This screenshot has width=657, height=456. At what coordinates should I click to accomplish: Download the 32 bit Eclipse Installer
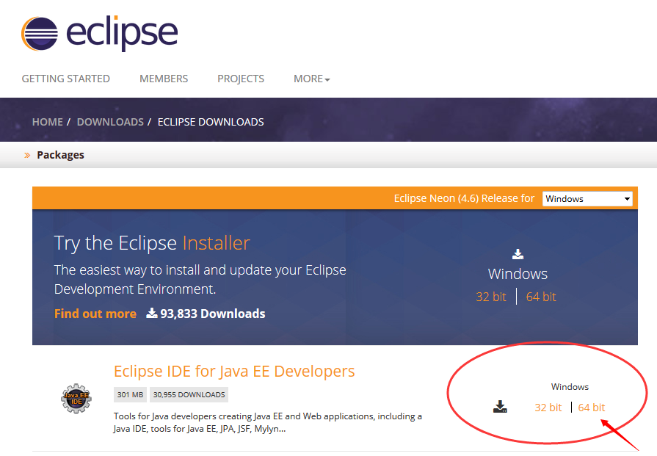pos(491,297)
